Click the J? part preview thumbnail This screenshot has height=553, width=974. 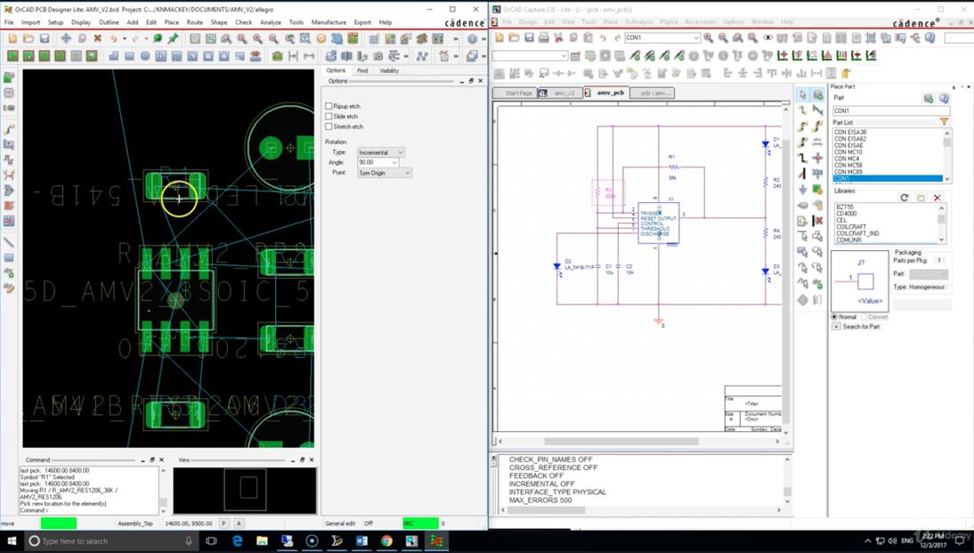point(860,281)
